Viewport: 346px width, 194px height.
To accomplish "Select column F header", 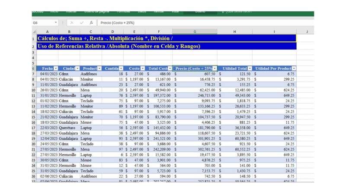I will click(x=159, y=31).
